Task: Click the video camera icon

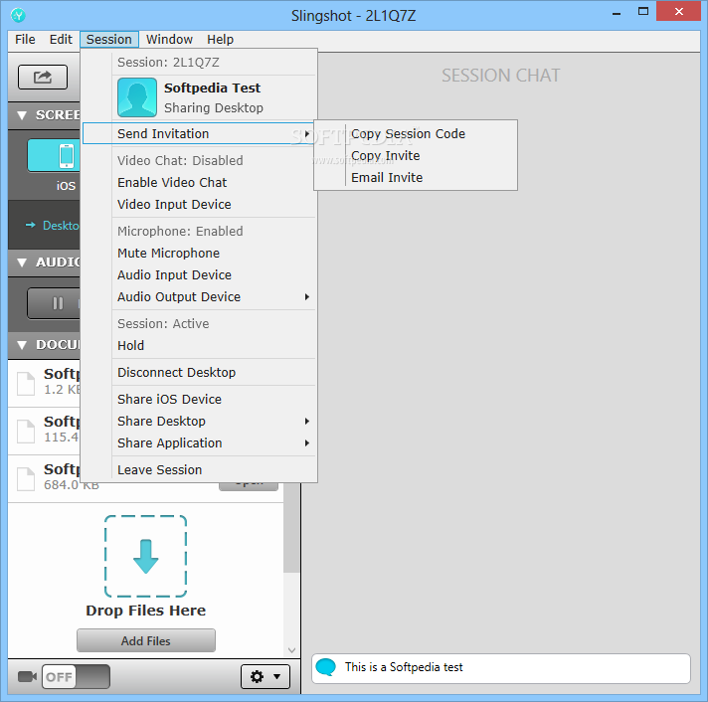Action: (x=27, y=677)
